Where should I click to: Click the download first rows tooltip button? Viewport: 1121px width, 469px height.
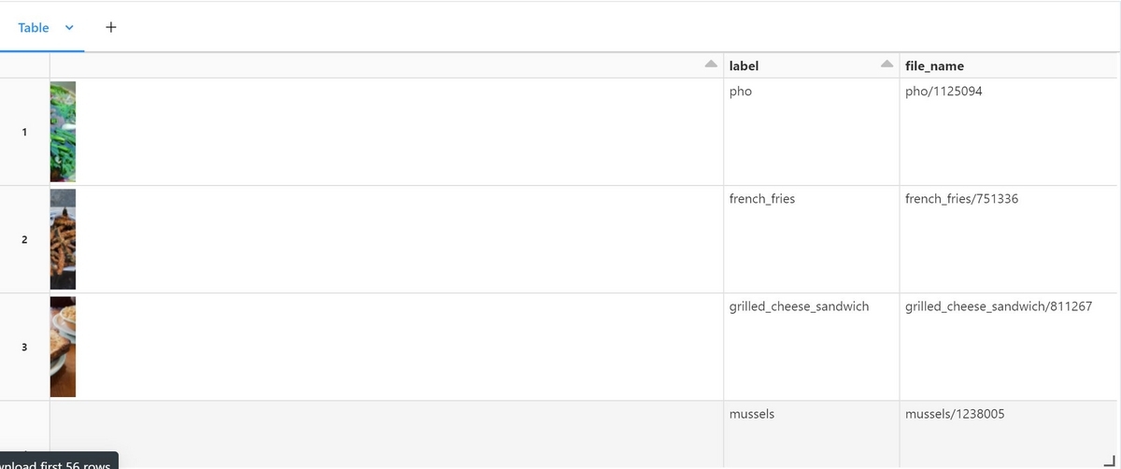(x=59, y=461)
